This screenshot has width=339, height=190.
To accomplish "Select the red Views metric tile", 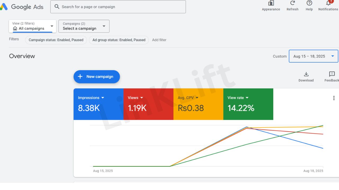I will (x=148, y=104).
